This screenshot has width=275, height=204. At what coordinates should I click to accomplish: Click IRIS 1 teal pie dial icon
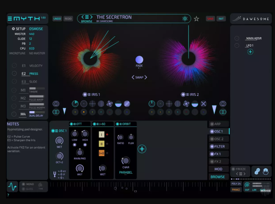tap(75, 104)
